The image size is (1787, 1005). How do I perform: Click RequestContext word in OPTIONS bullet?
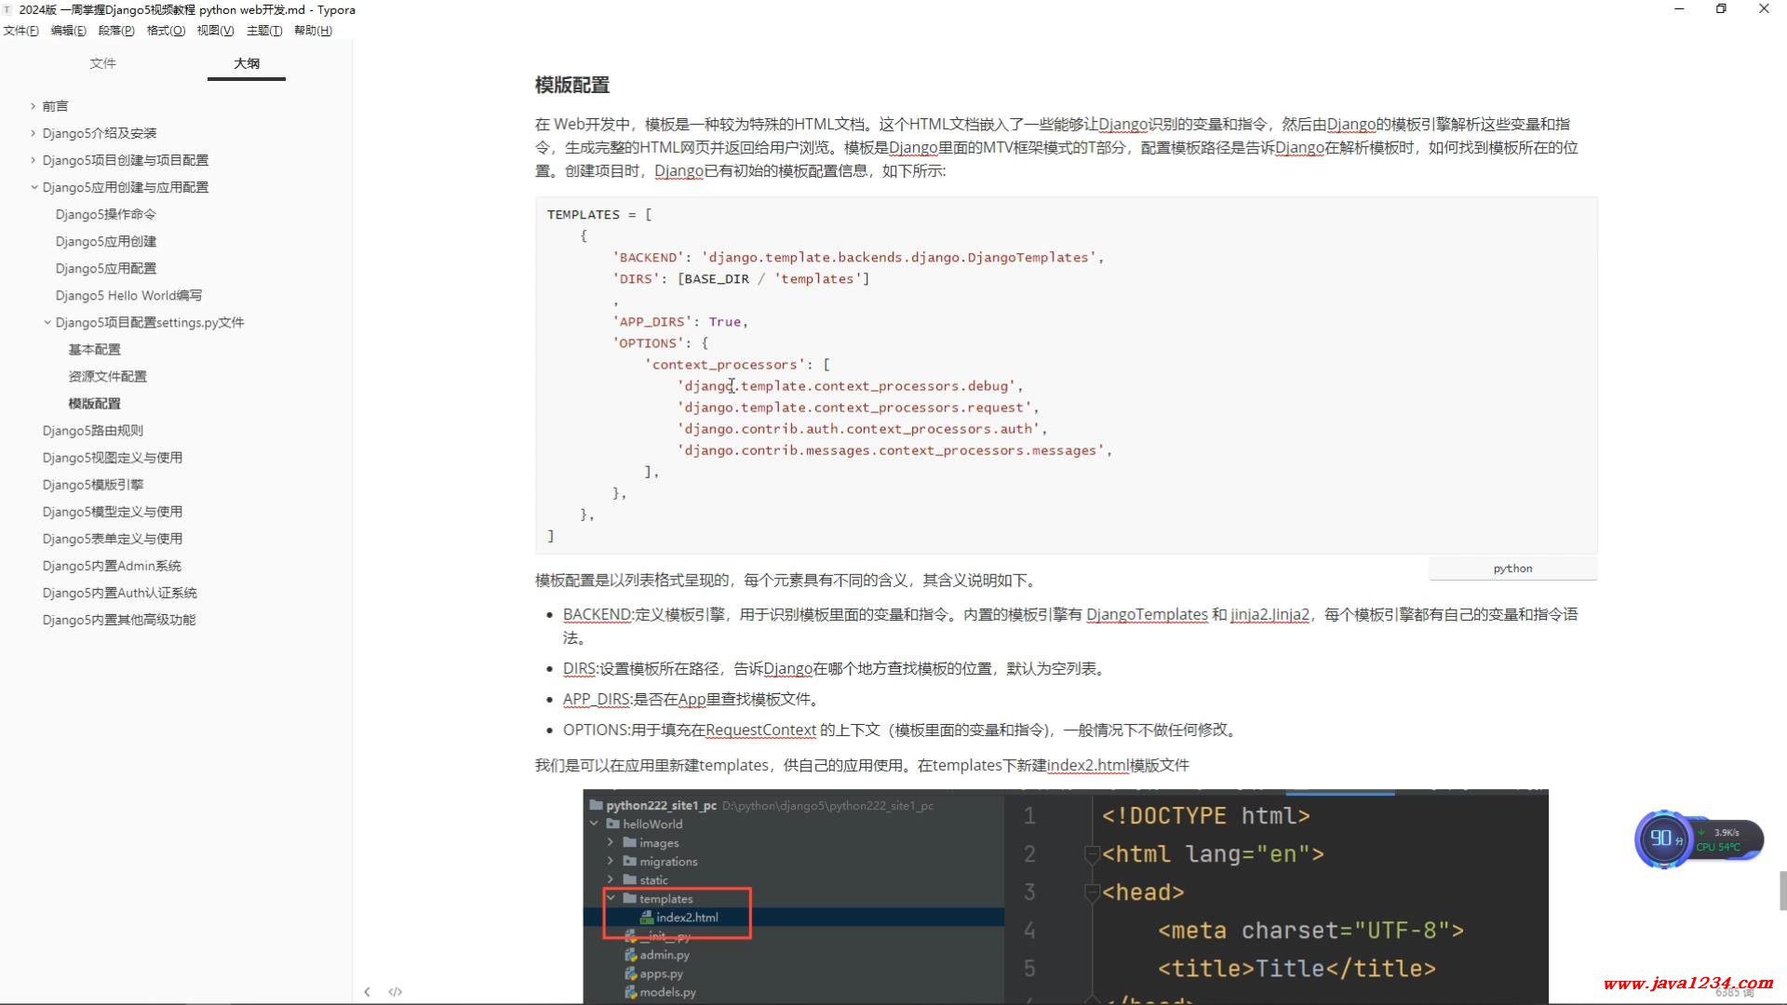(x=760, y=730)
